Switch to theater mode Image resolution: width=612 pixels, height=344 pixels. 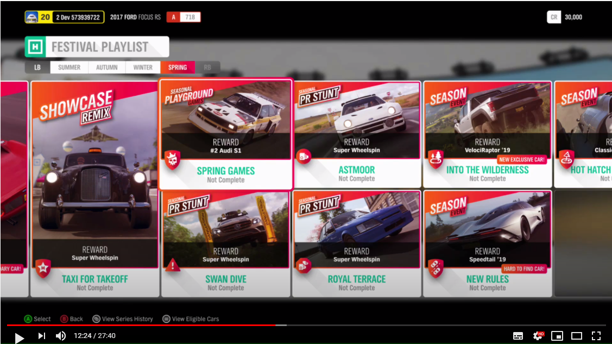click(x=577, y=336)
